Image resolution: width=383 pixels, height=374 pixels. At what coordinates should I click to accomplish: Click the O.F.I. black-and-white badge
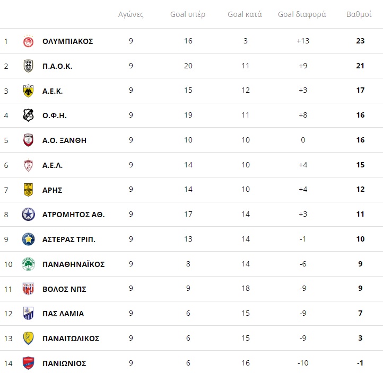coord(28,115)
